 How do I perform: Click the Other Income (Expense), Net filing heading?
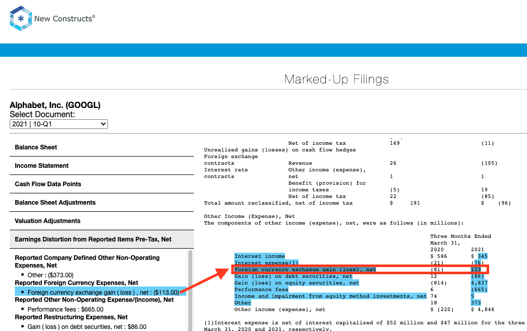point(249,216)
